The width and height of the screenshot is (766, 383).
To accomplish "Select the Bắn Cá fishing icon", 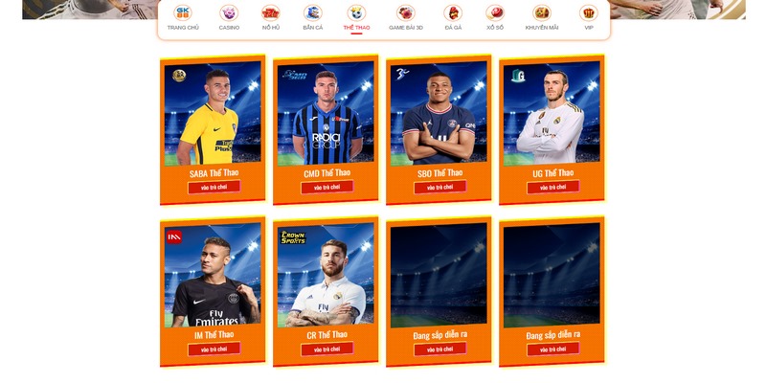I will click(x=313, y=12).
